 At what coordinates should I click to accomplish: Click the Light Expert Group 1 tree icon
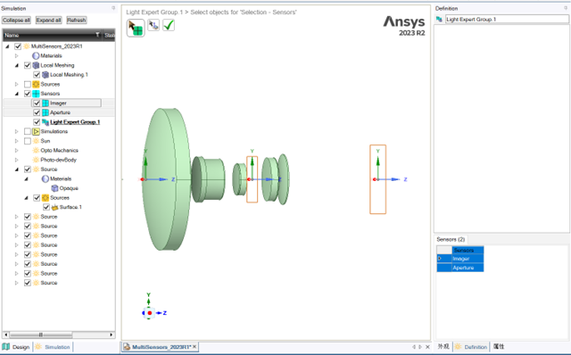point(46,122)
